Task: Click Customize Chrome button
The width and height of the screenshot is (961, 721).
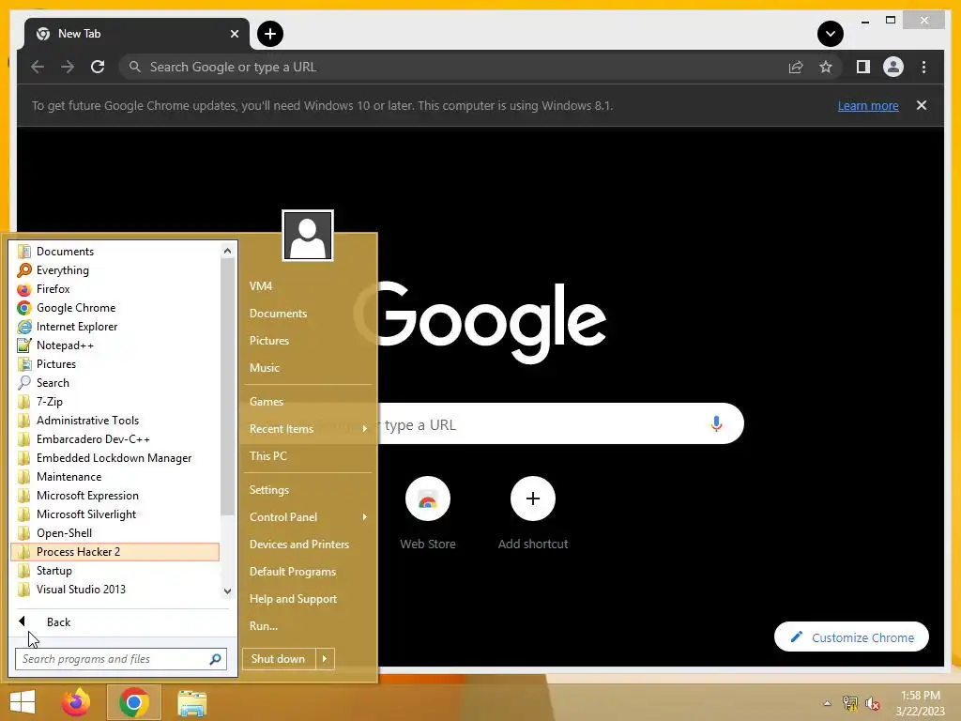Action: (851, 637)
